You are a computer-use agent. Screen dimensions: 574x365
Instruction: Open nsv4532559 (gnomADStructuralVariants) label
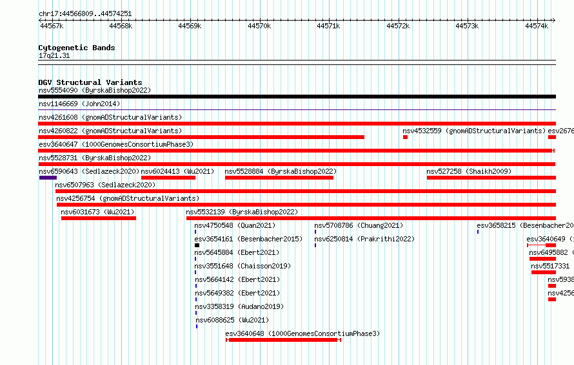tap(474, 131)
